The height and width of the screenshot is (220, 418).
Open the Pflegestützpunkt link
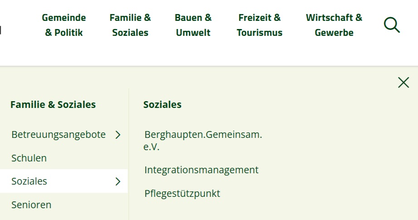182,194
